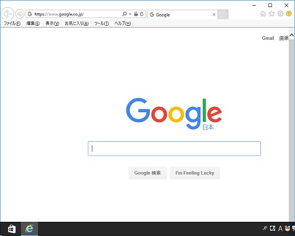Open Tools via the gear icon
Viewport: 295px width, 236px height.
(280, 14)
